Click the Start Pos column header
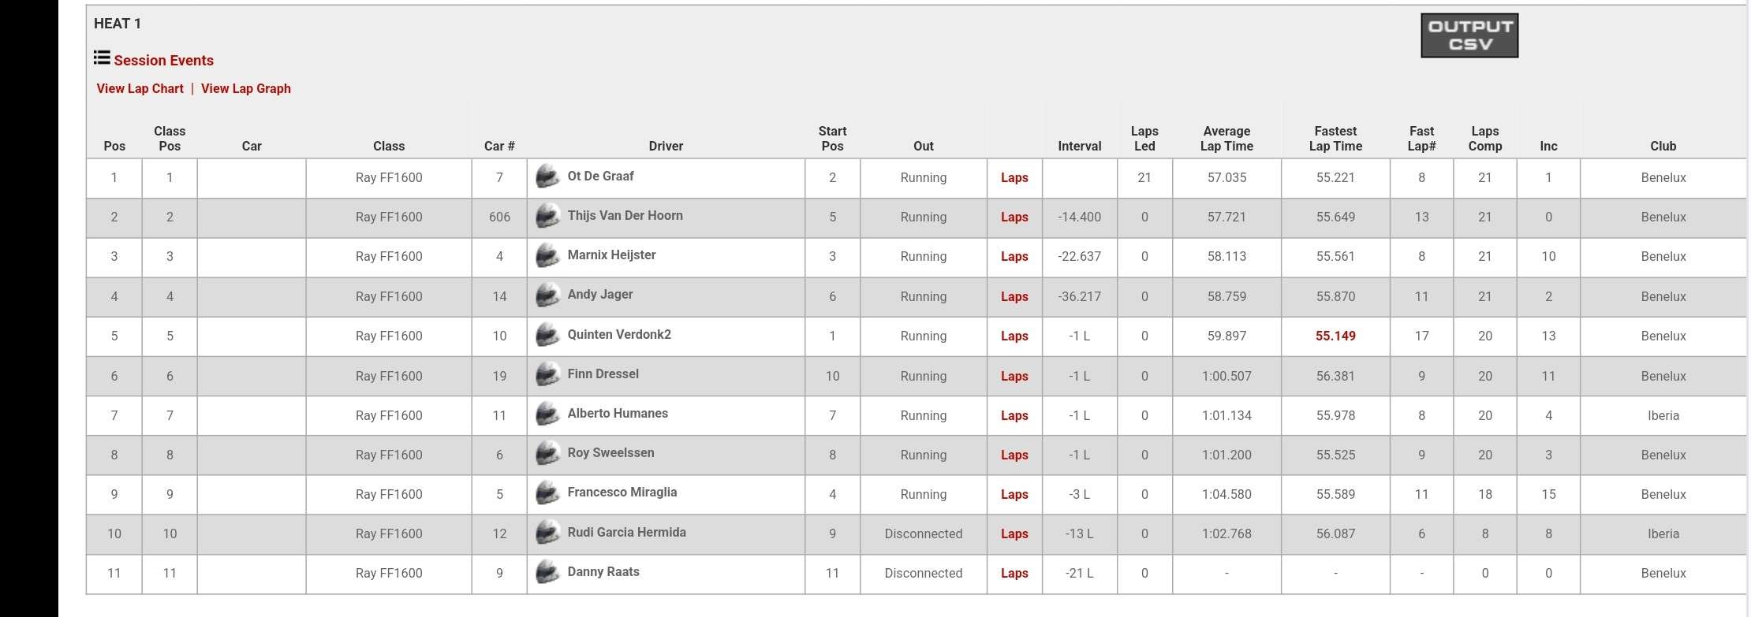This screenshot has height=617, width=1751. (x=832, y=139)
